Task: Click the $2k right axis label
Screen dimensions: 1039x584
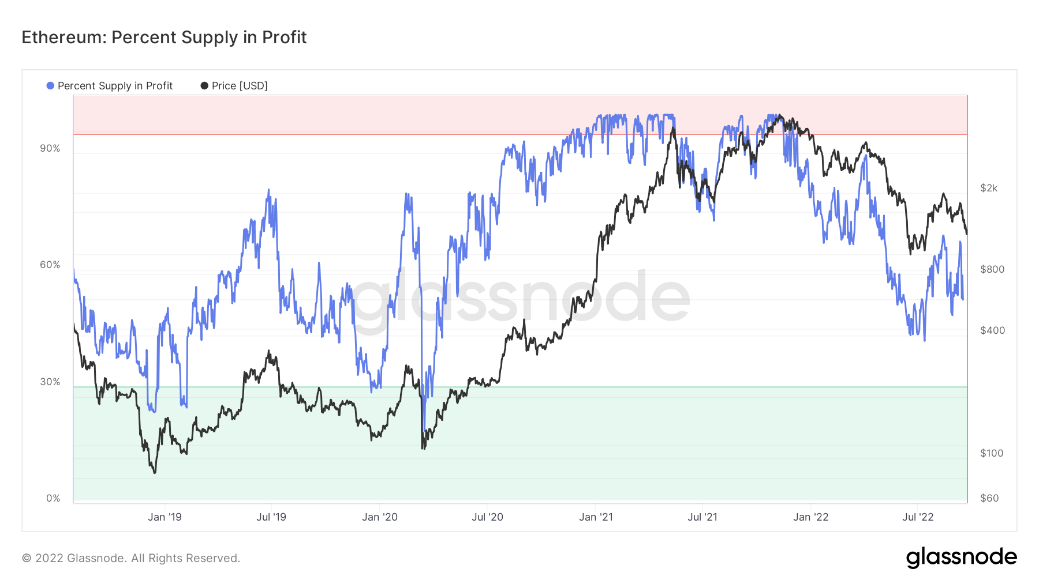Action: pos(989,188)
